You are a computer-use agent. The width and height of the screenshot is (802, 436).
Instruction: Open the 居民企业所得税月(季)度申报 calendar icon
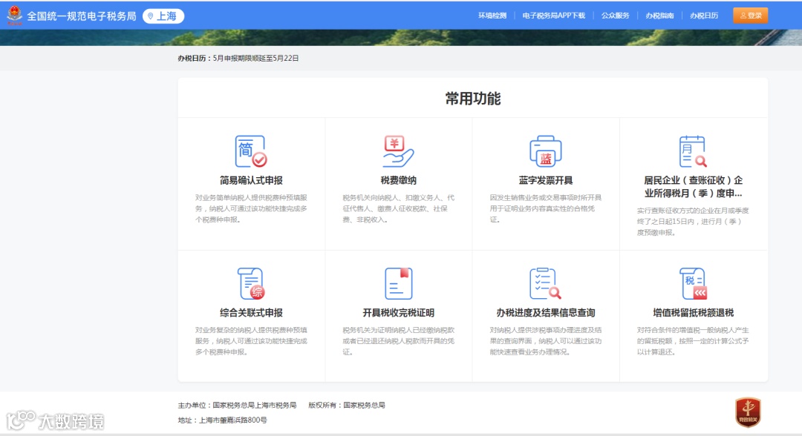point(693,151)
